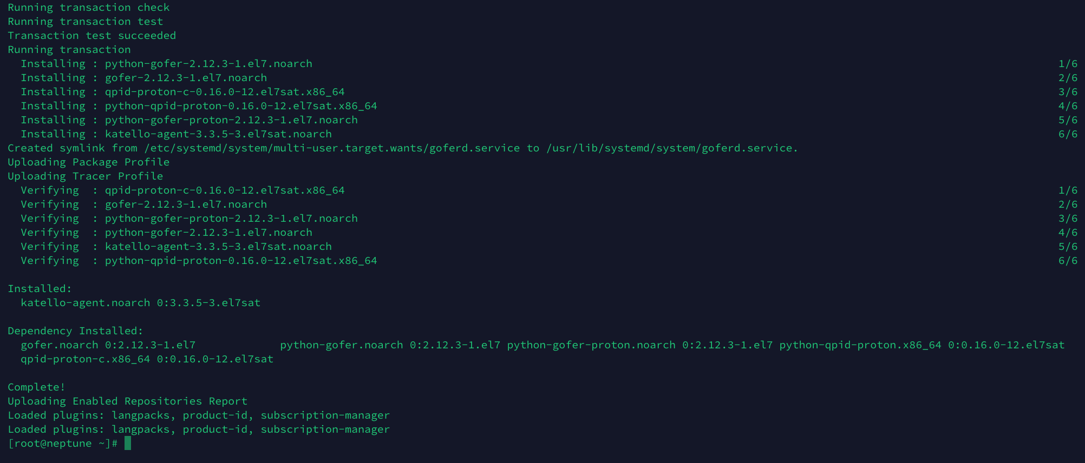Click the katello-agent.noarch 0:3.3.5-3.el7sat installed entry
Screen dimensions: 1085x463
point(141,303)
